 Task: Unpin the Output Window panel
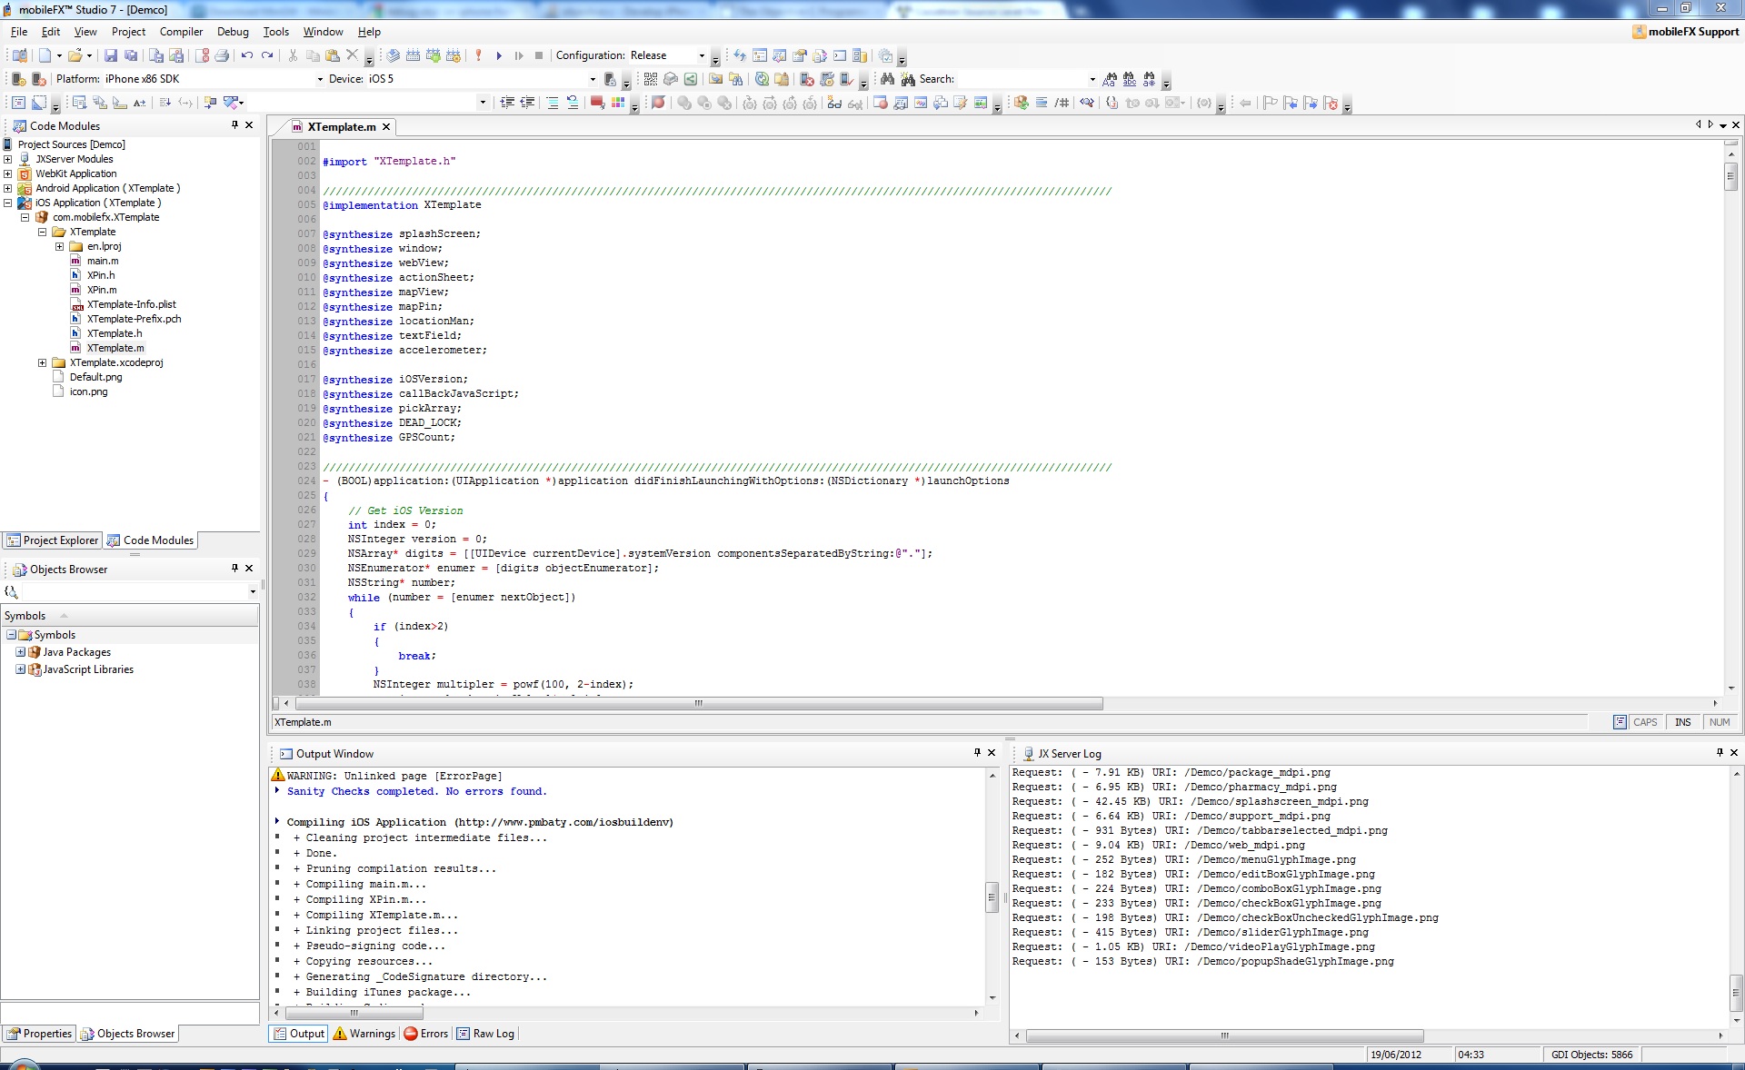(x=977, y=753)
